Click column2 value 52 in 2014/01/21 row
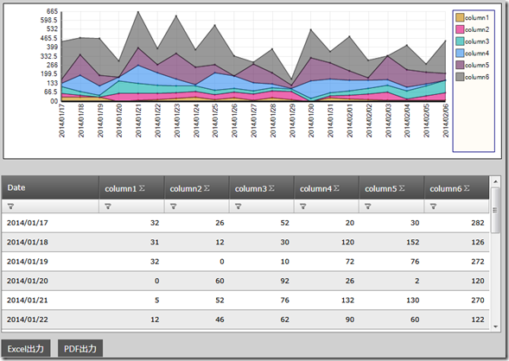The height and width of the screenshot is (361, 509). click(x=220, y=301)
